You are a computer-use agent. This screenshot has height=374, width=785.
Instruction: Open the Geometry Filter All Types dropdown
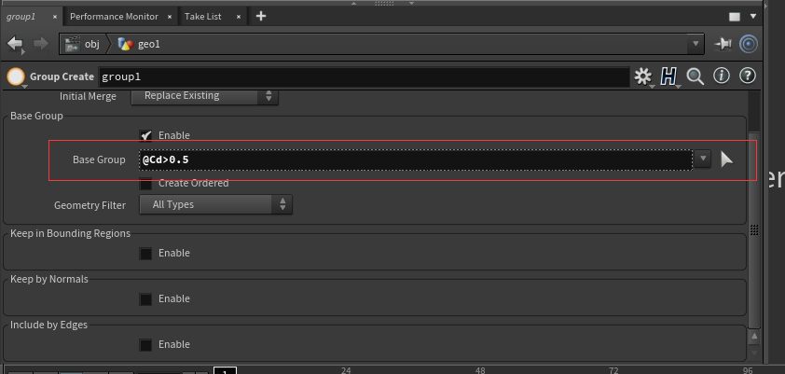[215, 204]
